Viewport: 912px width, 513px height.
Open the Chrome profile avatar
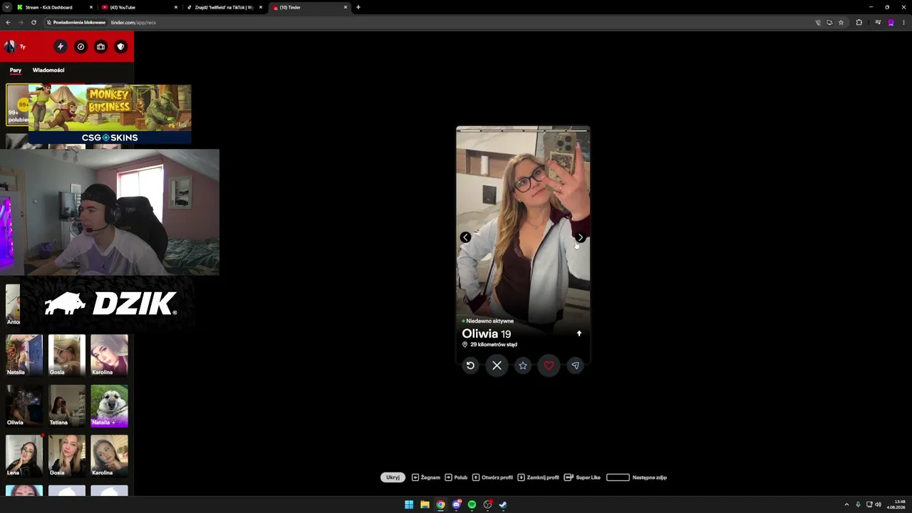coord(891,22)
